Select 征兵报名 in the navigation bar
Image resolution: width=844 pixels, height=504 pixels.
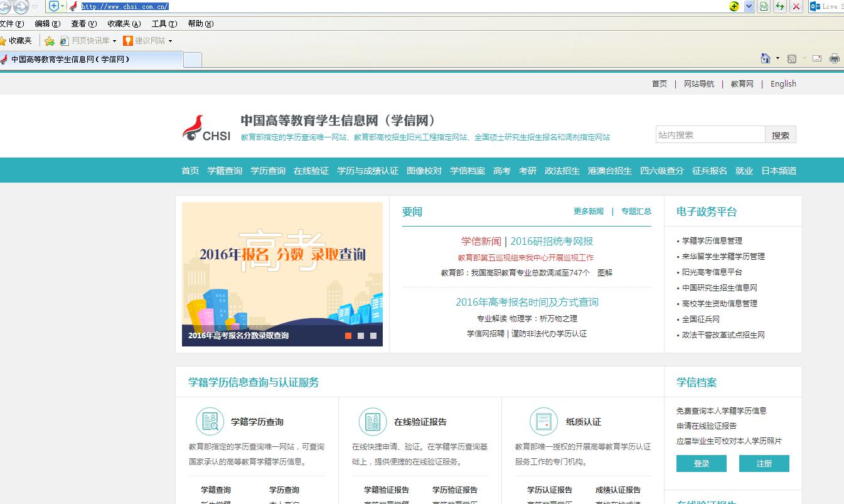coord(710,171)
